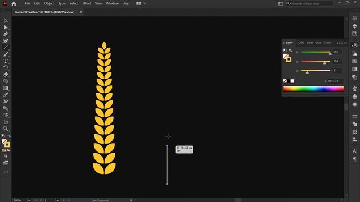Click black swatch in Color panel
360x202 pixels.
click(x=289, y=81)
